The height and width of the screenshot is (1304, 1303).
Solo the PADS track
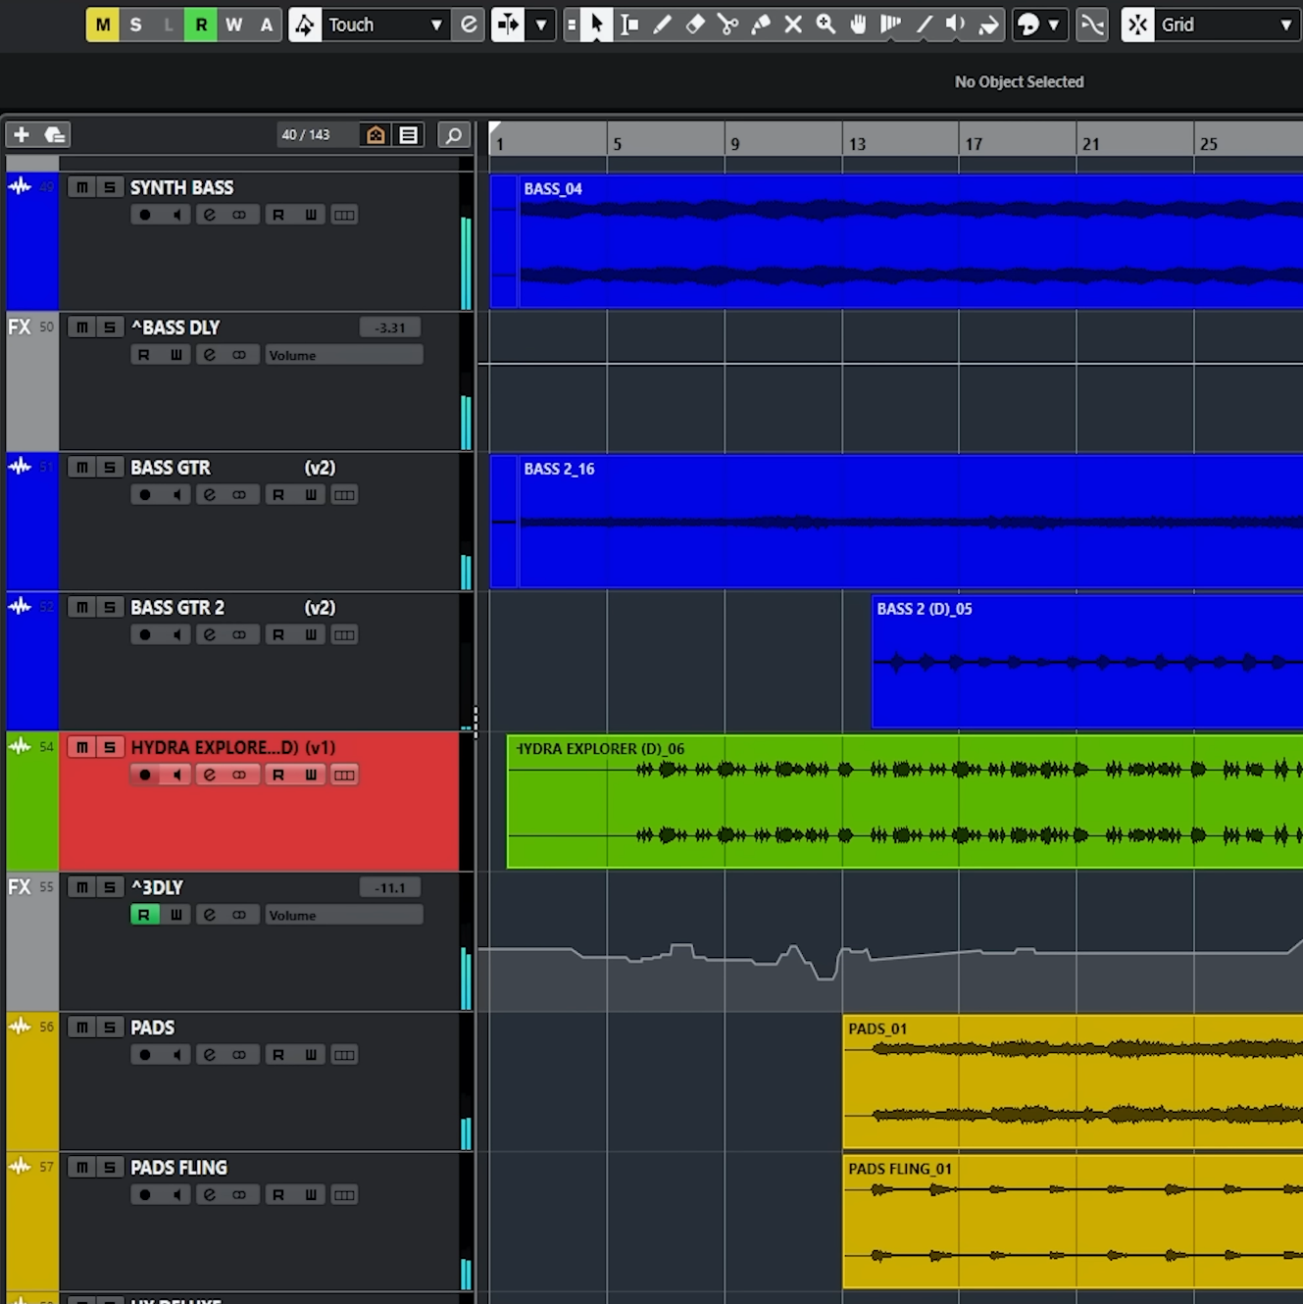coord(110,1028)
